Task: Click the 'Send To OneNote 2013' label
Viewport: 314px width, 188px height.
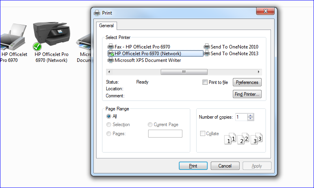Action: point(234,54)
